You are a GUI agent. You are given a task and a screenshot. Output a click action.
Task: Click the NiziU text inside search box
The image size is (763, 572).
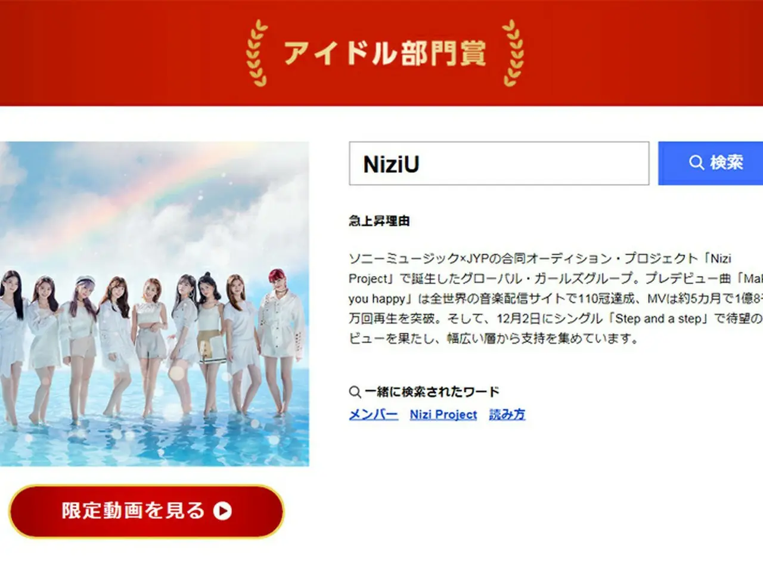[x=391, y=164]
